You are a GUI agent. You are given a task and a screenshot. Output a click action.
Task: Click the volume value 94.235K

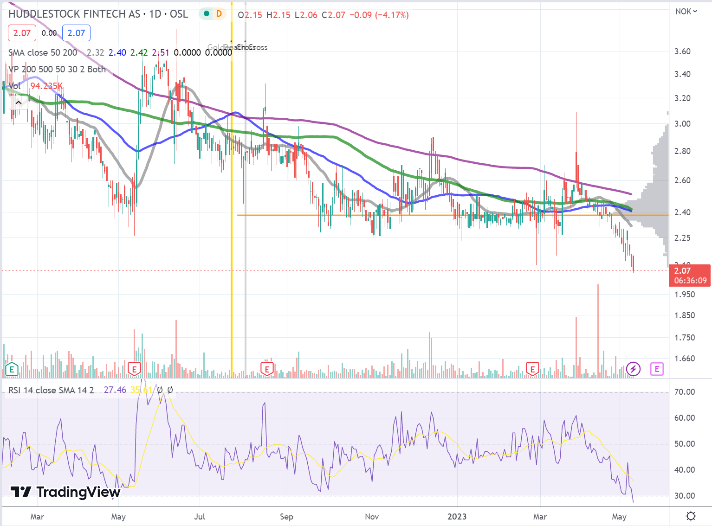coord(46,86)
